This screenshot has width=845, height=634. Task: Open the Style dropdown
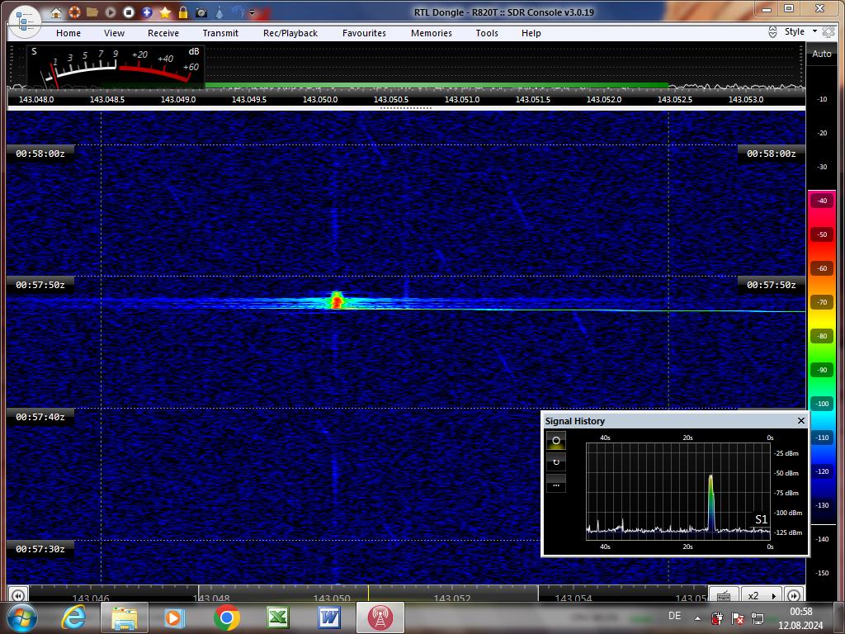pos(800,31)
